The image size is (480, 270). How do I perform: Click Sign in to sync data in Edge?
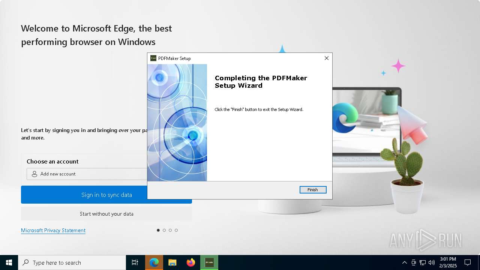106,195
